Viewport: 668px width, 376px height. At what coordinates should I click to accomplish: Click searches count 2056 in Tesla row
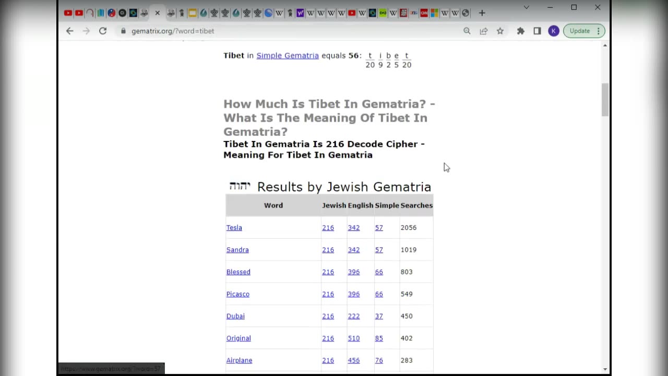click(409, 228)
